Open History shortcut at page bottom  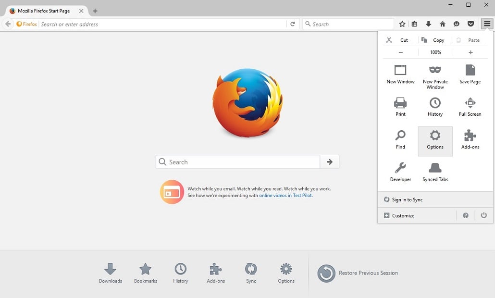pos(181,273)
